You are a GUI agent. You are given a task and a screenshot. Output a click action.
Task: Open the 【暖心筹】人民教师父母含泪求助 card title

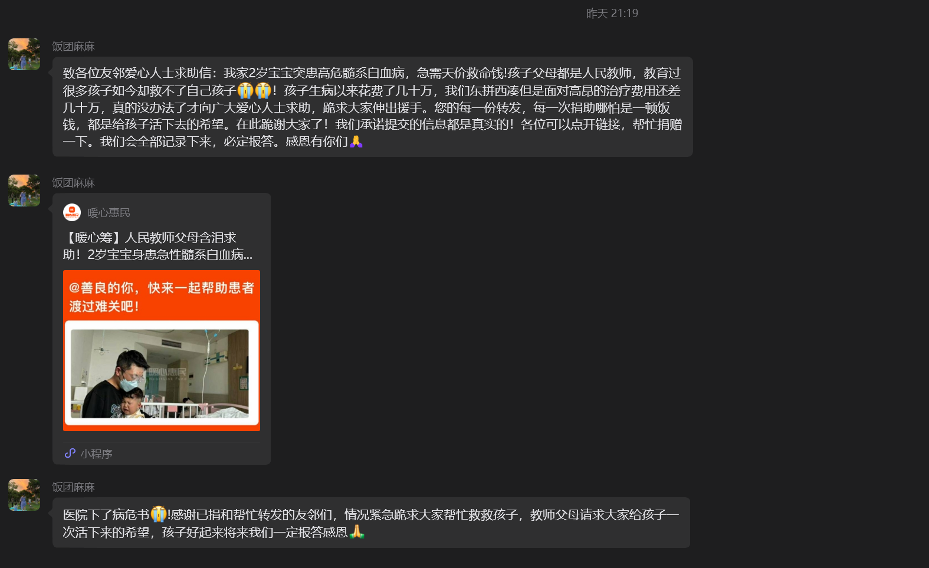(157, 246)
